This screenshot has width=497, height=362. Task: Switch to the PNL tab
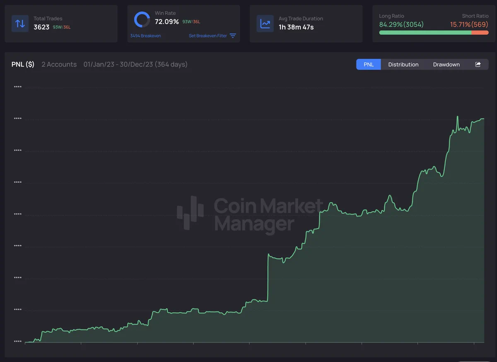point(369,64)
